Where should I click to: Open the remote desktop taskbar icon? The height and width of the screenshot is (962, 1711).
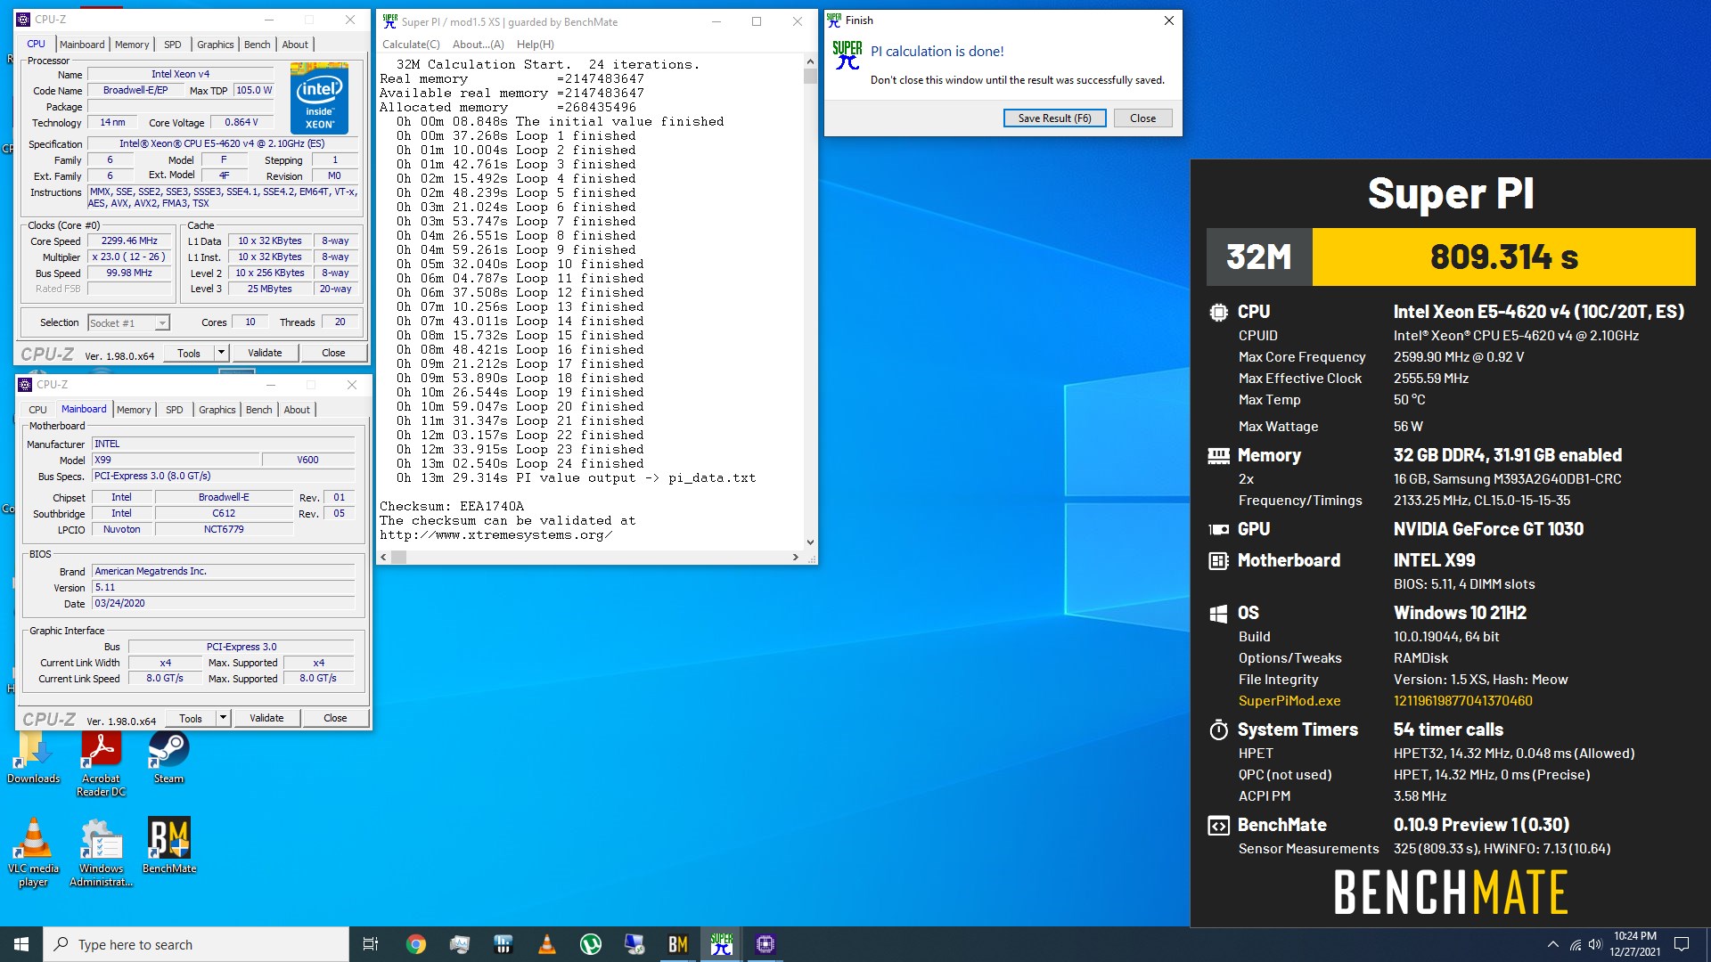click(634, 944)
